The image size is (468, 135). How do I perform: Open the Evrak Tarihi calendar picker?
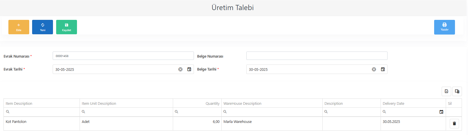click(189, 69)
